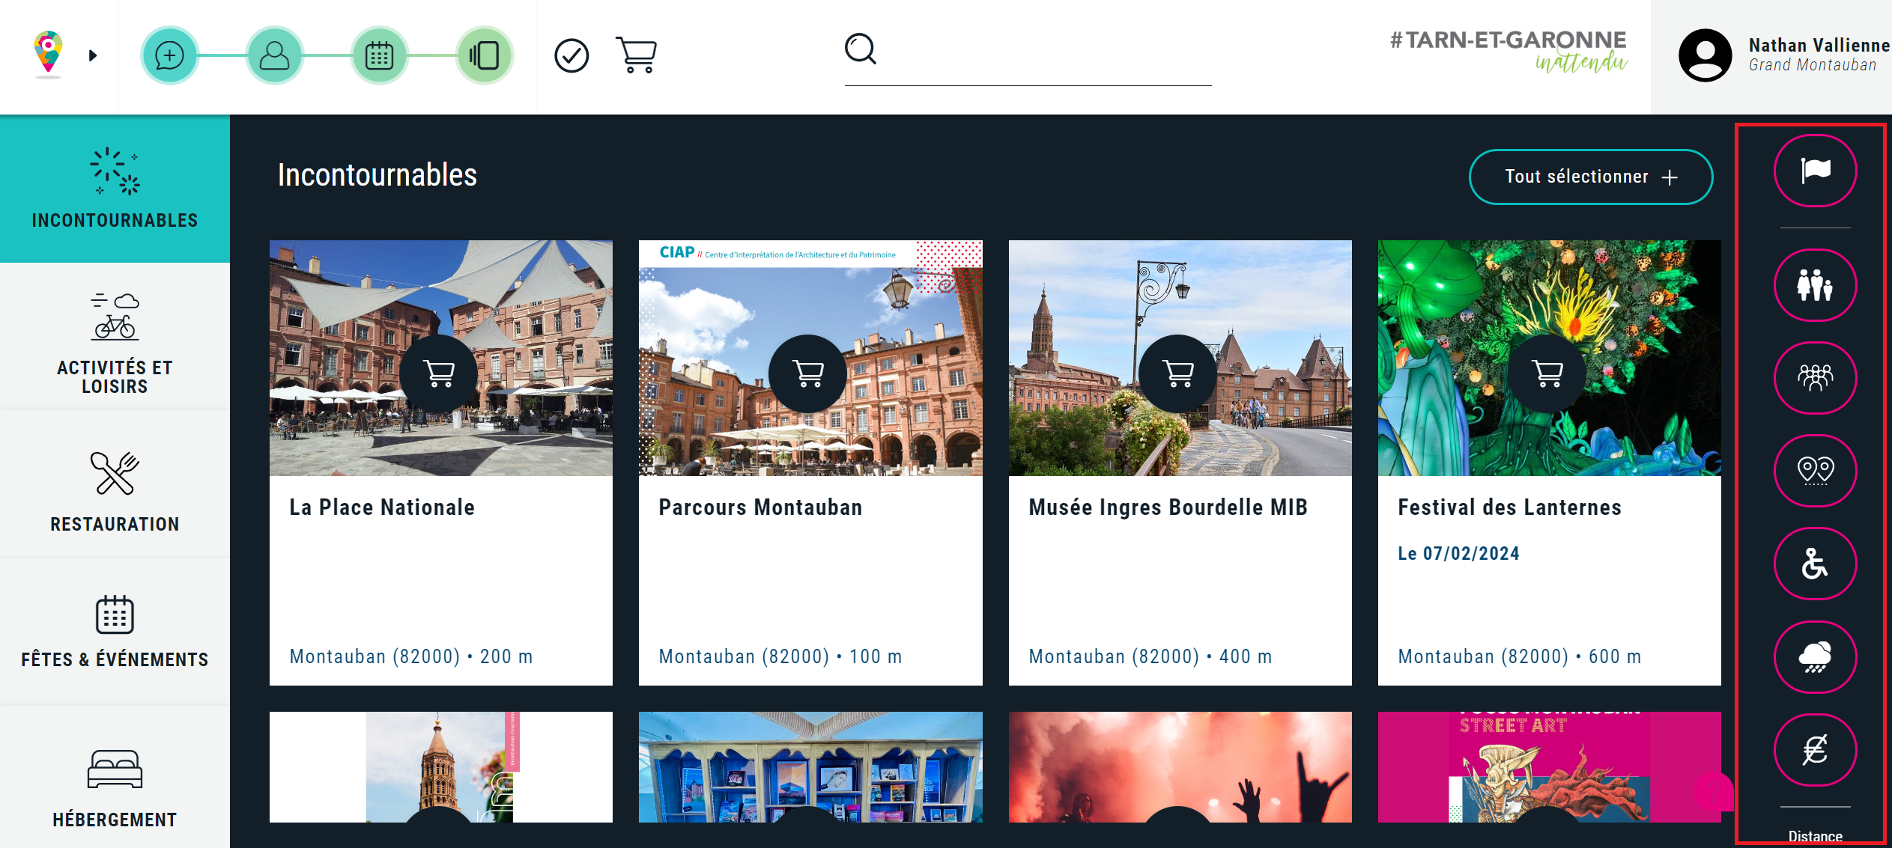Open the Nathan Vallienne profile menu
The image size is (1892, 848).
[x=1783, y=55]
